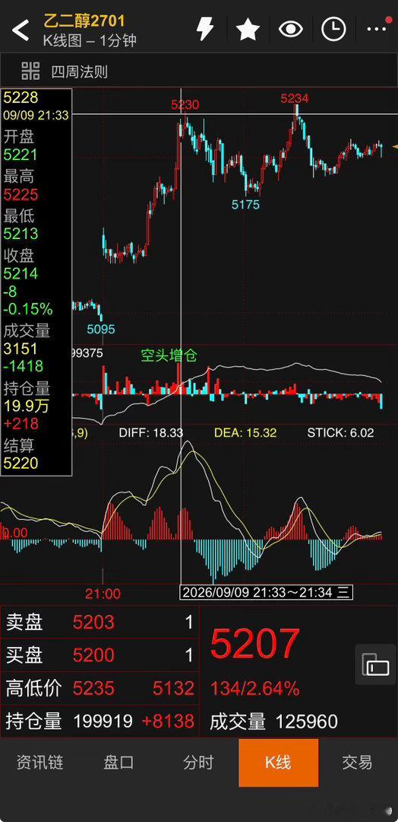The height and width of the screenshot is (822, 398).
Task: Switch to the 盘口 tab
Action: (119, 762)
